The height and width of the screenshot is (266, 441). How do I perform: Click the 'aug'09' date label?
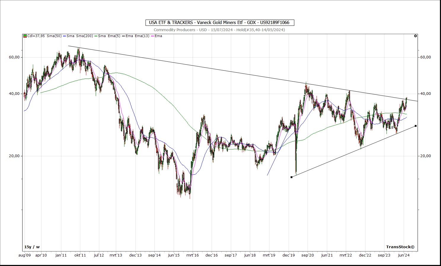(x=25, y=255)
